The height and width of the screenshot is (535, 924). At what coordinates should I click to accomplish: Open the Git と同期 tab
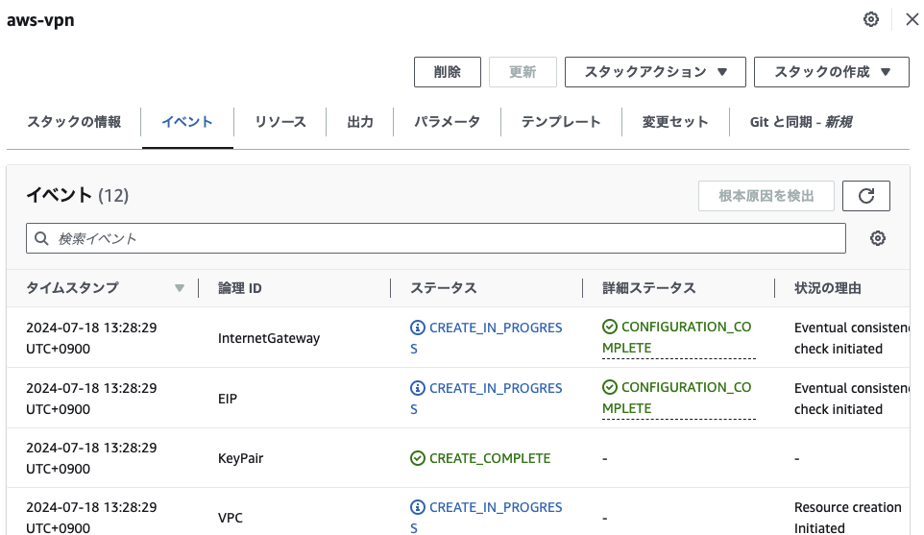pyautogui.click(x=801, y=122)
